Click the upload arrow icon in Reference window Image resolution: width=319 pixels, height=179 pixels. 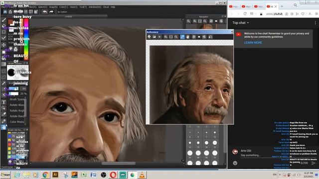[149, 37]
